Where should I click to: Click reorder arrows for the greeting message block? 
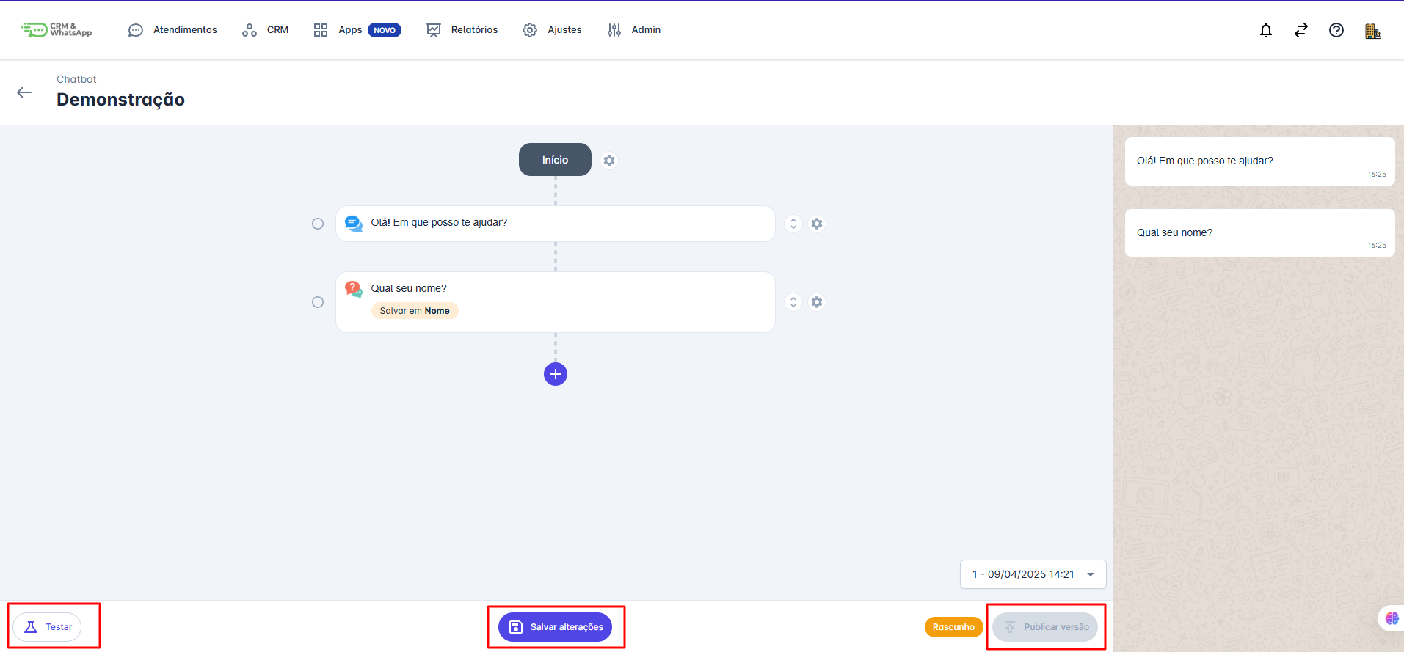[x=793, y=224]
